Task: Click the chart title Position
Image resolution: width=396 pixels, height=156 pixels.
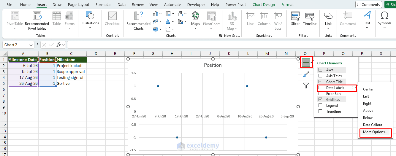Action: [213, 65]
